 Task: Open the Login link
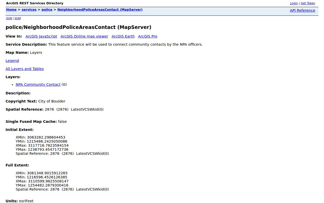pyautogui.click(x=294, y=3)
